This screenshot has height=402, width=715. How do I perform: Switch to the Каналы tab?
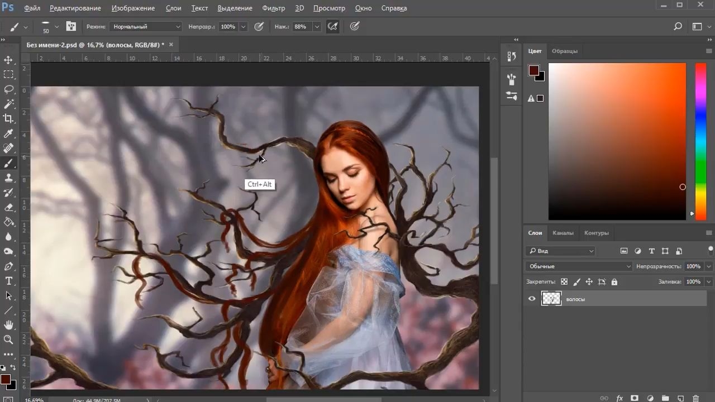click(563, 233)
